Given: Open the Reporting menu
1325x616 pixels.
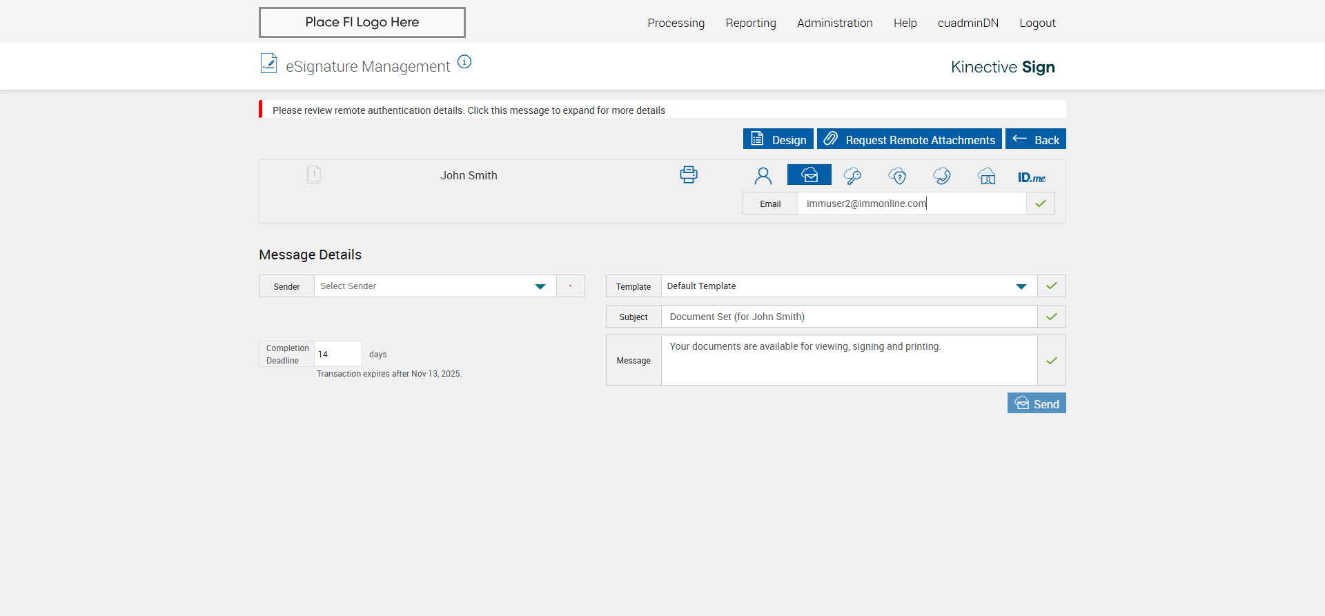Looking at the screenshot, I should [x=750, y=23].
